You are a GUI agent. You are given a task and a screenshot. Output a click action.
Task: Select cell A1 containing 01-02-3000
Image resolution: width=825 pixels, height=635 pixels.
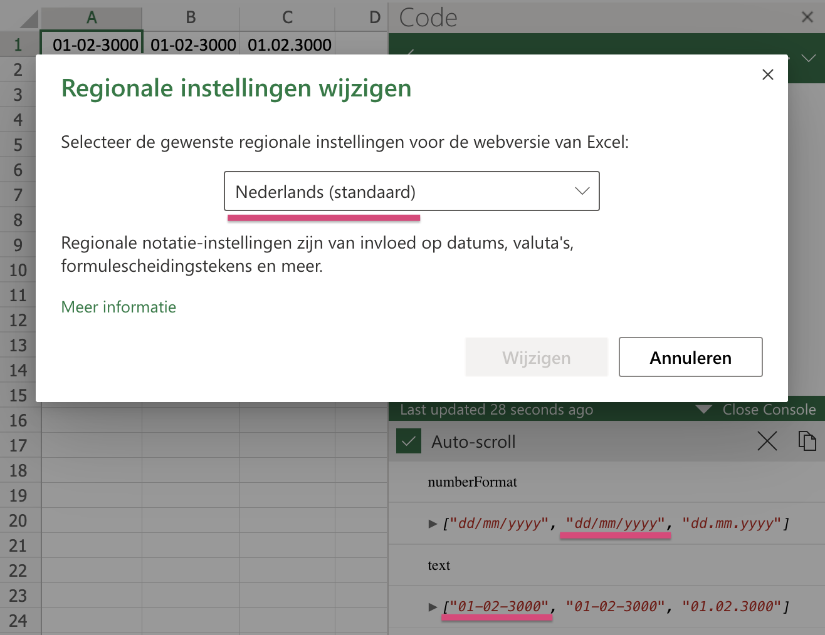[x=91, y=44]
